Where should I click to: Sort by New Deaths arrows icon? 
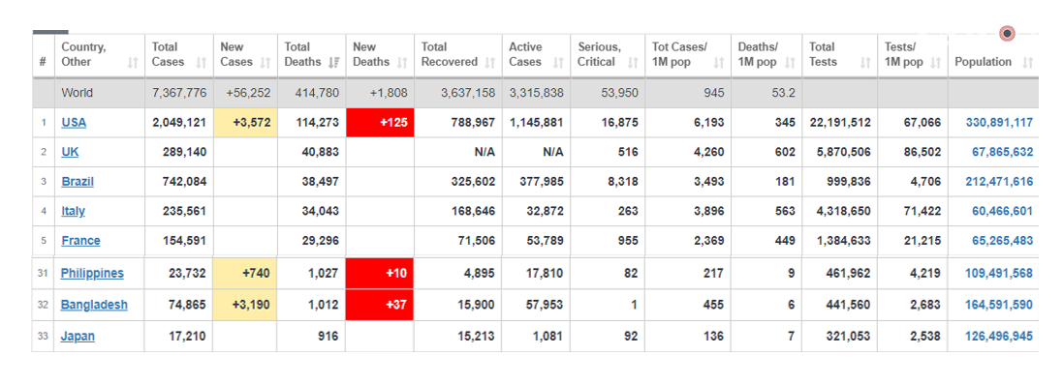click(402, 63)
